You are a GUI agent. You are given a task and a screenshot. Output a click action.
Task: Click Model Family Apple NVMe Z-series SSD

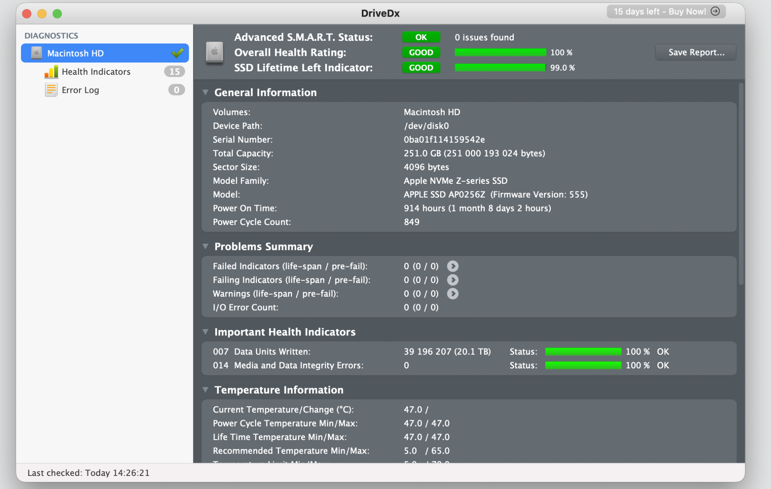[456, 181]
